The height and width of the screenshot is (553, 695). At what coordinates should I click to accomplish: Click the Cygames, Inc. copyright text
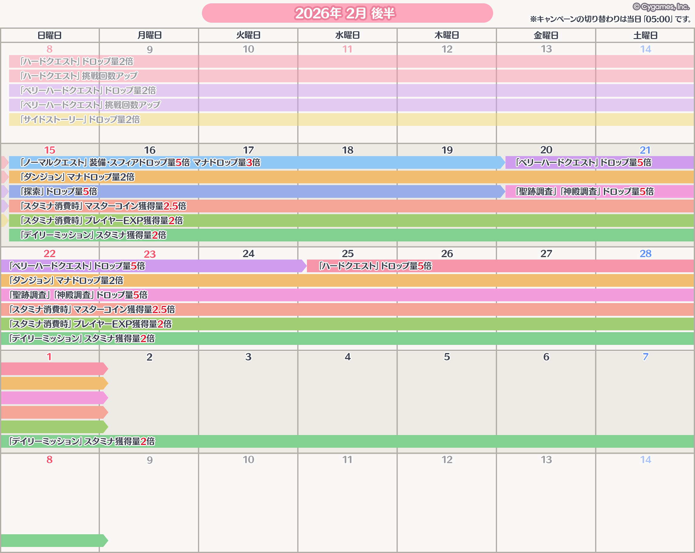[x=661, y=7]
